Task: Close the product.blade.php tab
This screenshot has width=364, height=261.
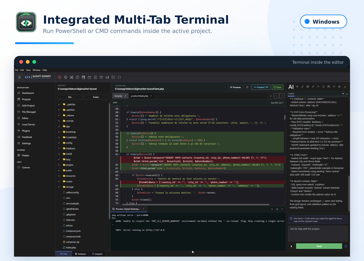Action: pos(151,96)
